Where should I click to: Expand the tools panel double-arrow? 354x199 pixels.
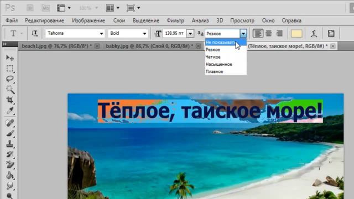point(5,44)
